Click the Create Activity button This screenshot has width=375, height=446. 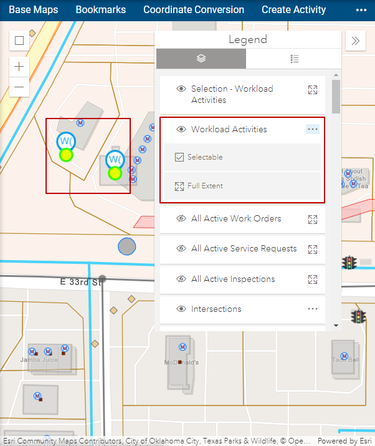[x=293, y=10]
